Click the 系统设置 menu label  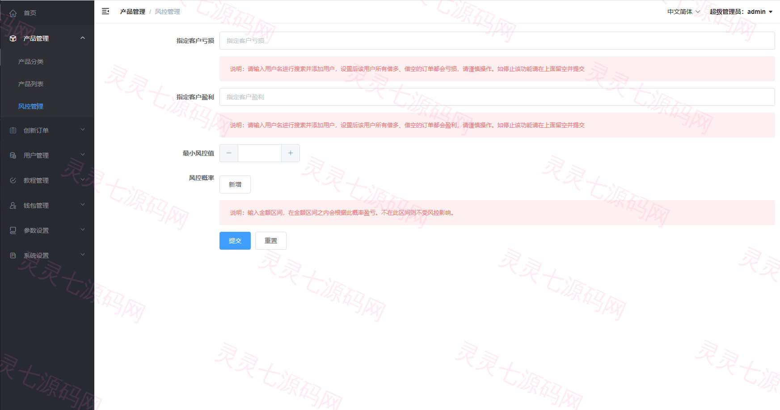tap(36, 255)
